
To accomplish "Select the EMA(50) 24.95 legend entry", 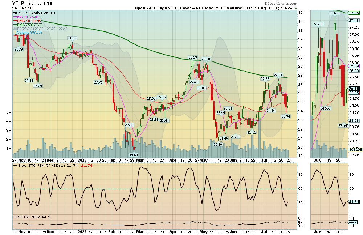I will point(27,21).
